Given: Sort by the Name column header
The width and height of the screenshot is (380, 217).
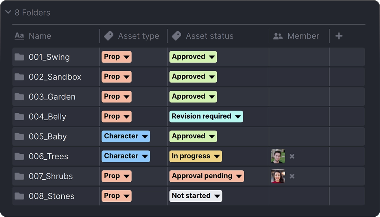Looking at the screenshot, I should point(40,36).
